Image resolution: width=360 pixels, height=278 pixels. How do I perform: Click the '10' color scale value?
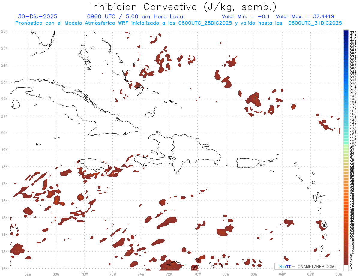(x=352, y=253)
